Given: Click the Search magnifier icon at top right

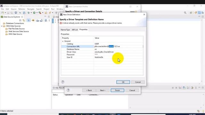Looking at the screenshot, I should tap(185, 13).
